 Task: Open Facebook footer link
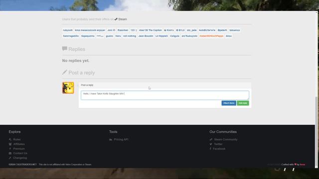click(x=219, y=149)
